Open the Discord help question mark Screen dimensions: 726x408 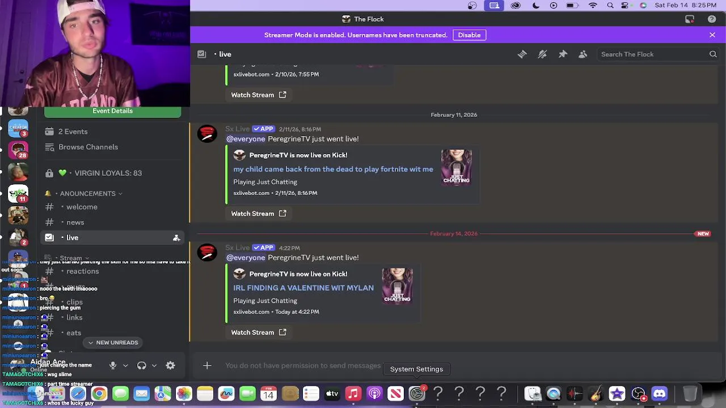point(712,19)
